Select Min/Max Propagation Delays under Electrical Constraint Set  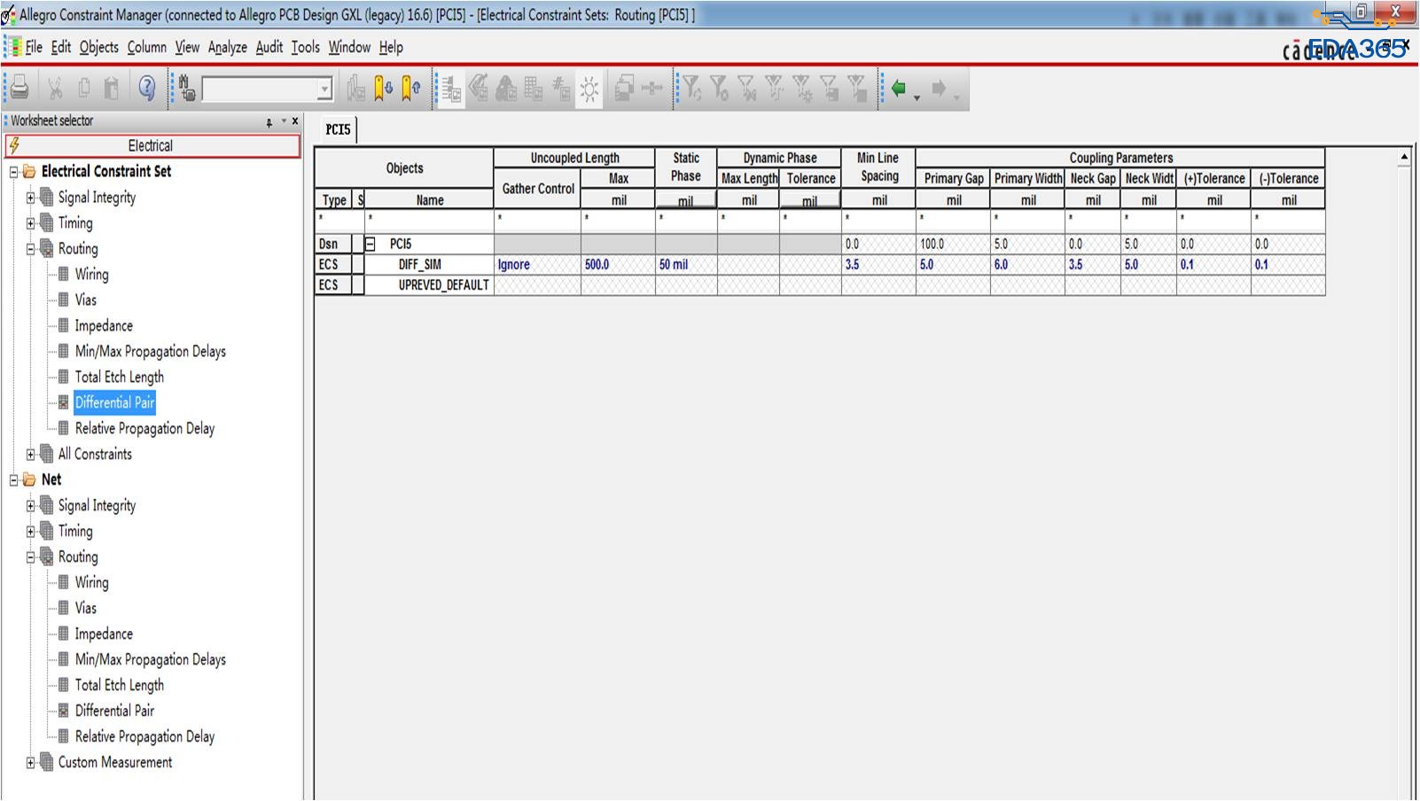point(150,351)
